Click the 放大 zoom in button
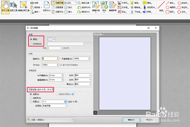 pos(68,7)
